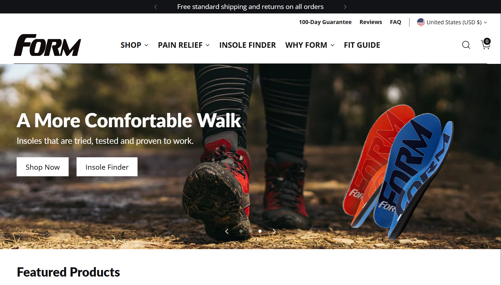Click the hero Insole Finder button
The image size is (501, 285).
click(x=107, y=167)
